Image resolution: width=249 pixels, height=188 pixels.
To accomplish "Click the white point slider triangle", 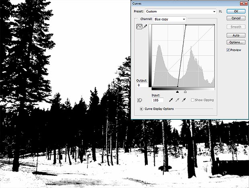I will pyautogui.click(x=185, y=92).
